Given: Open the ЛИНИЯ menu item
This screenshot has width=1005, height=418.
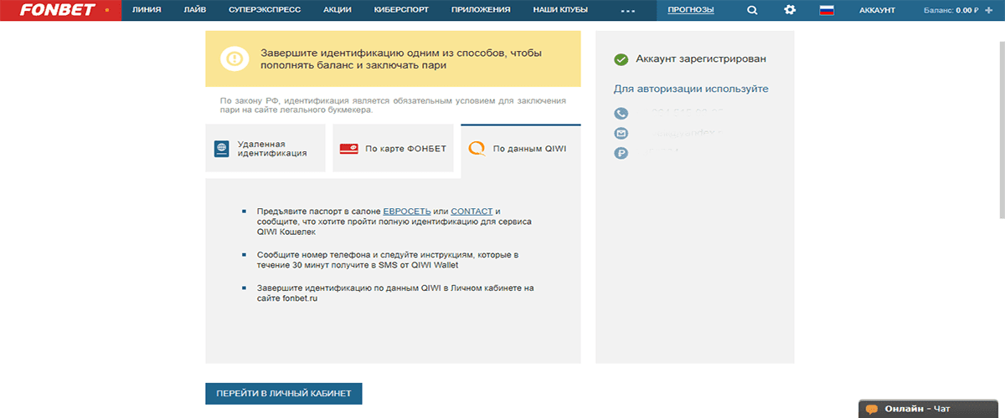Looking at the screenshot, I should (x=147, y=10).
